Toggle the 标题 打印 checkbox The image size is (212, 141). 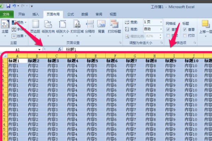pos(185,35)
